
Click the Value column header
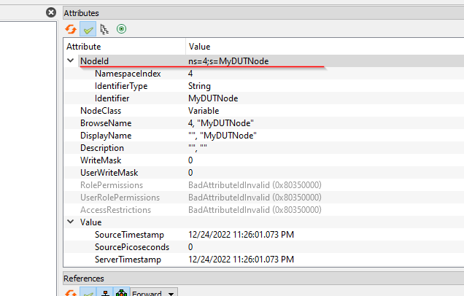point(325,47)
